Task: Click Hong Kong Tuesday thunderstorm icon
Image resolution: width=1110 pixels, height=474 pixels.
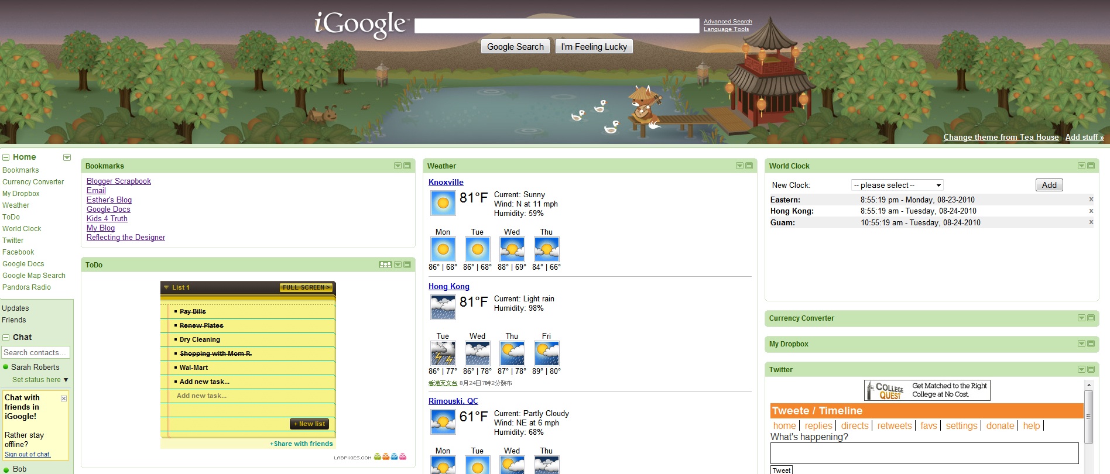Action: (x=443, y=353)
